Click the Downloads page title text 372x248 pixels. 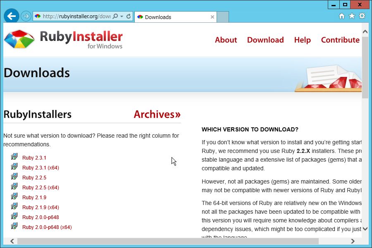click(x=37, y=73)
